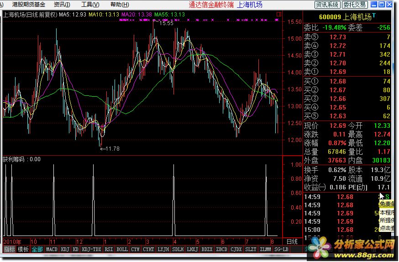This screenshot has height=262, width=399.
Task: Click the month 8 marker on time axis
Action: click(273, 241)
